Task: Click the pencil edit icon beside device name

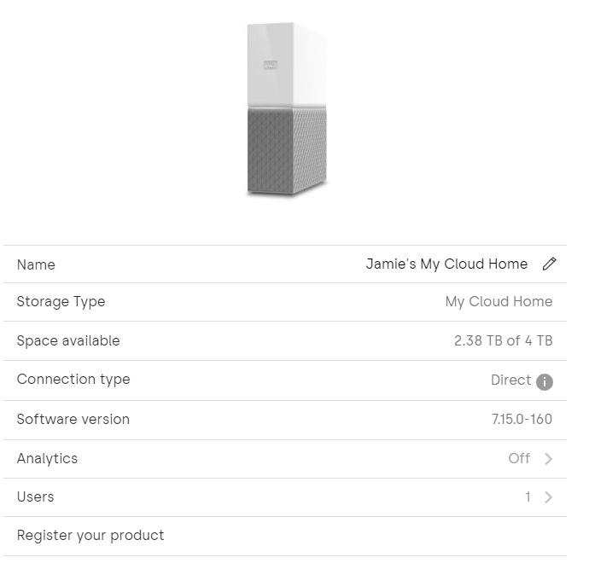Action: pos(550,264)
